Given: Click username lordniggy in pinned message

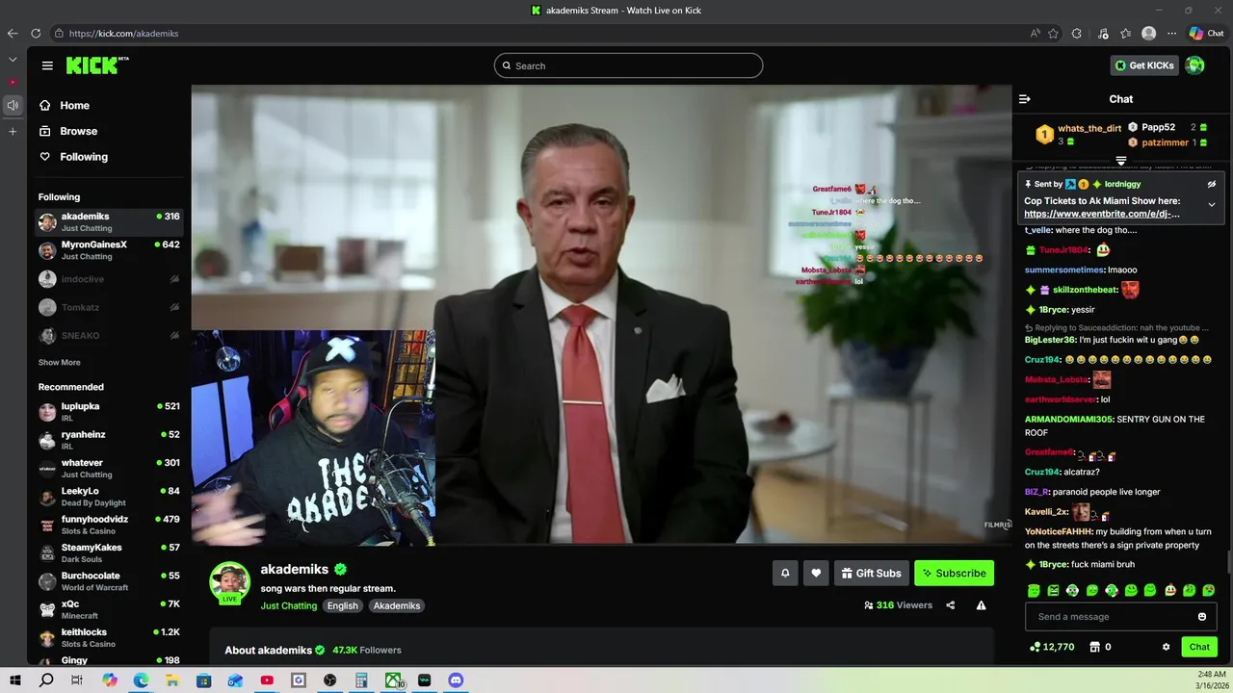Looking at the screenshot, I should click(1122, 184).
